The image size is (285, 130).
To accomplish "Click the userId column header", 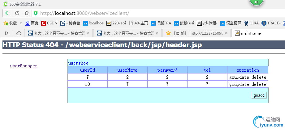I will (x=88, y=70).
